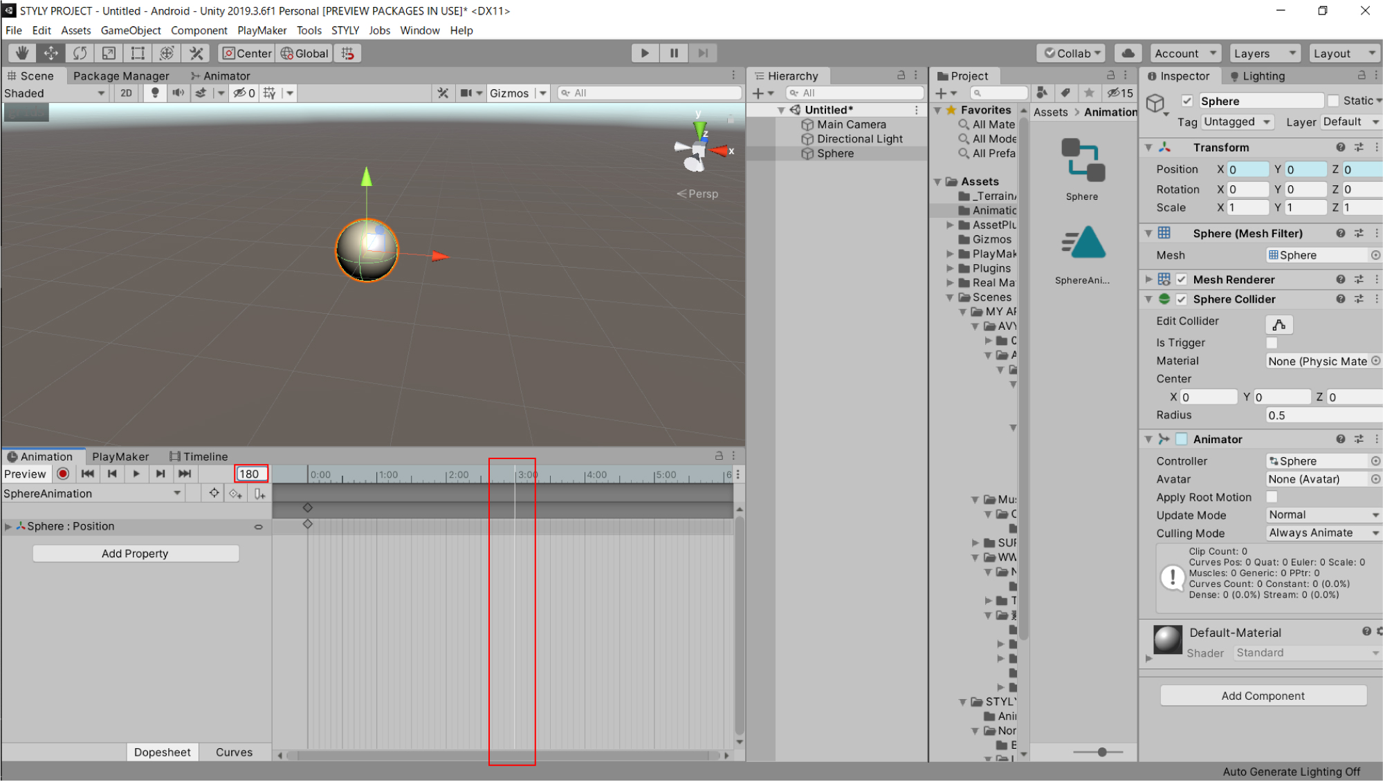Open Culling Mode Always Animate dropdown
This screenshot has height=782, width=1383.
(x=1324, y=533)
